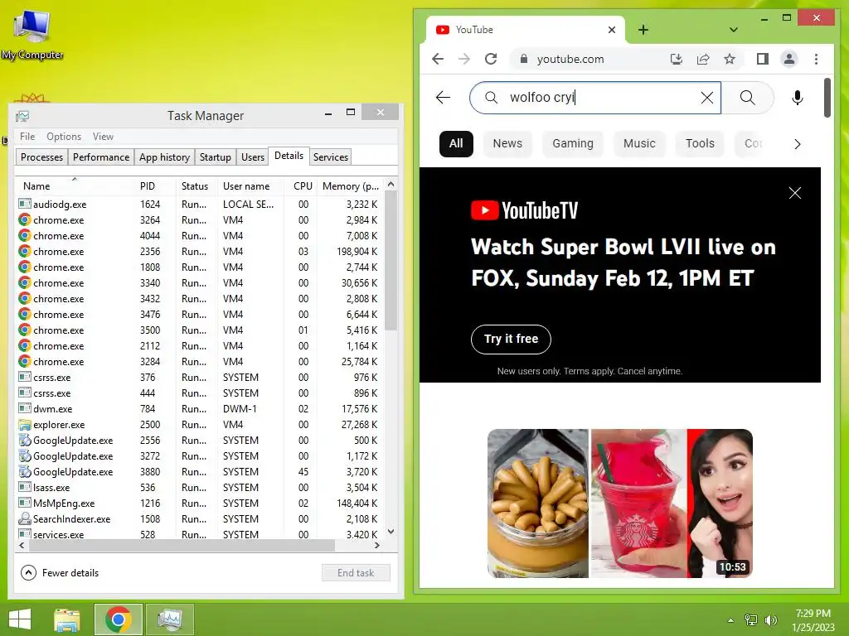Select the SearchIndexer.exe process row
This screenshot has width=849, height=636.
199,518
